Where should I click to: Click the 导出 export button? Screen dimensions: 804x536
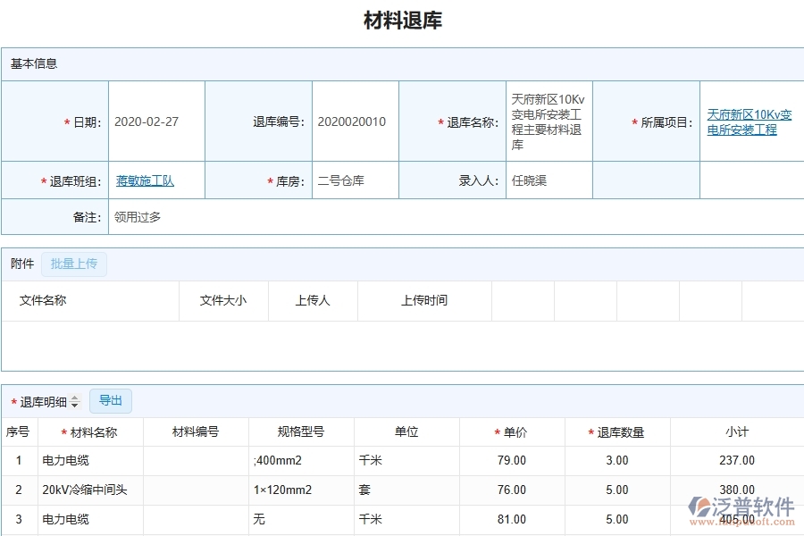(111, 400)
